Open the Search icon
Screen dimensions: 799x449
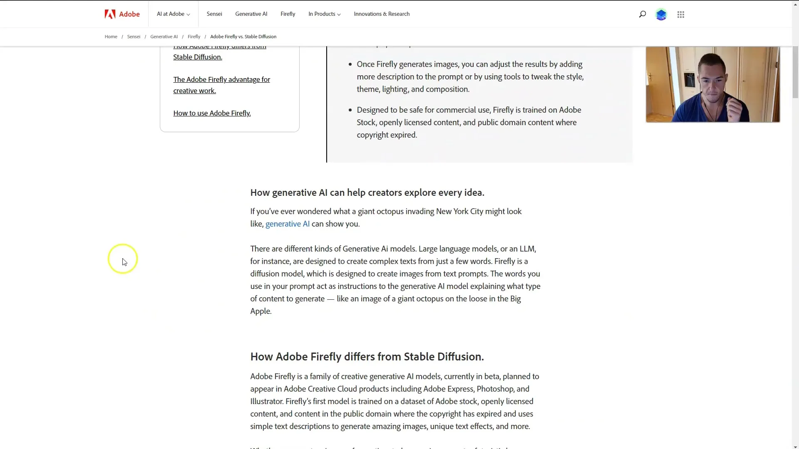click(x=643, y=14)
